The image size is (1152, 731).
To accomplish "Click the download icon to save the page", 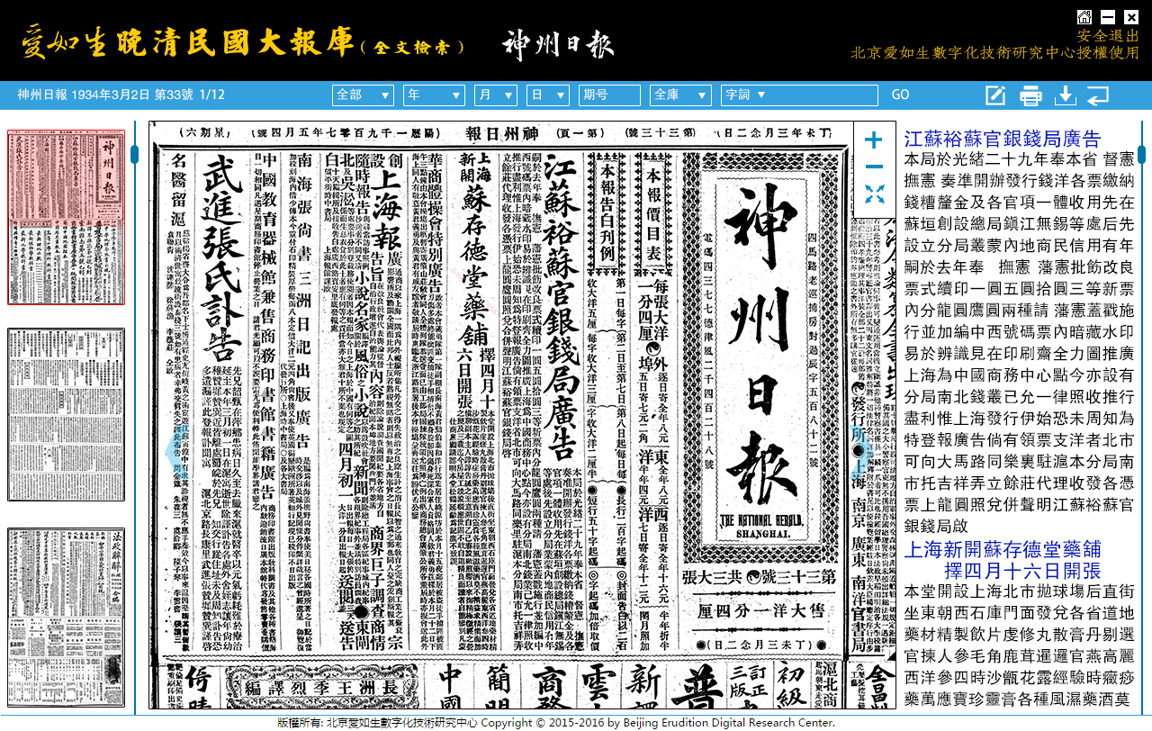I will (x=1064, y=94).
